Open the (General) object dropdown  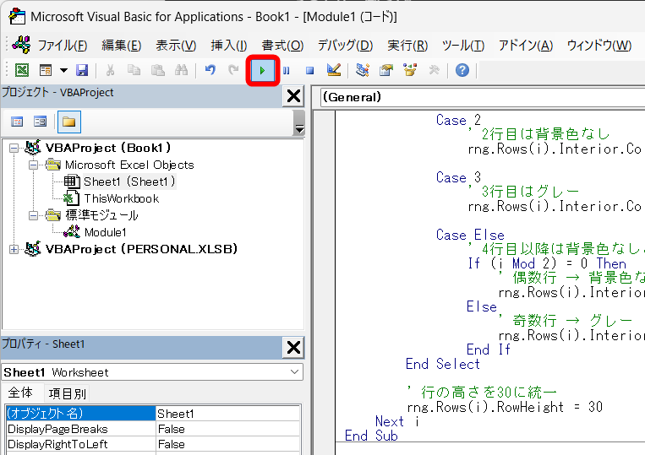482,97
